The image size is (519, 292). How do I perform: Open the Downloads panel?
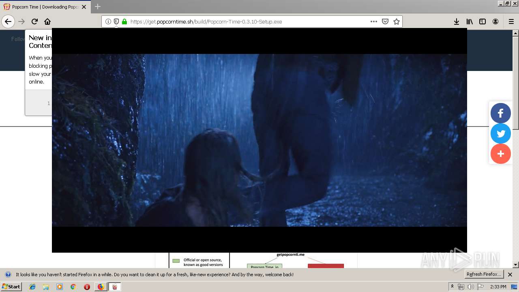click(457, 21)
